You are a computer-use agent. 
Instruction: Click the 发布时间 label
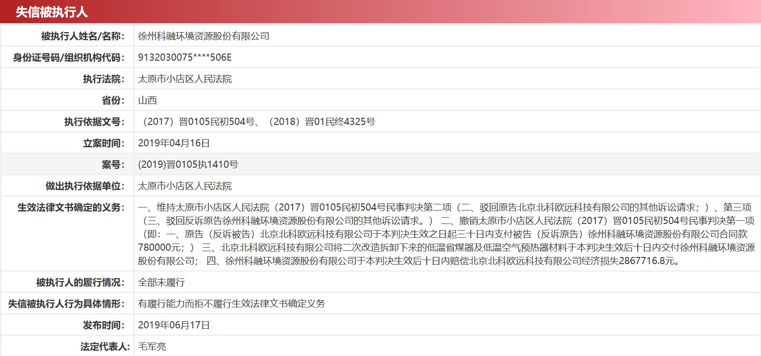[104, 325]
